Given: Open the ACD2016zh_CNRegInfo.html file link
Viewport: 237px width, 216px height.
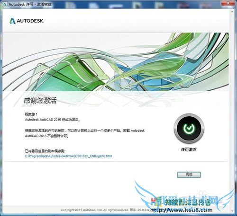Looking at the screenshot, I should (x=68, y=156).
